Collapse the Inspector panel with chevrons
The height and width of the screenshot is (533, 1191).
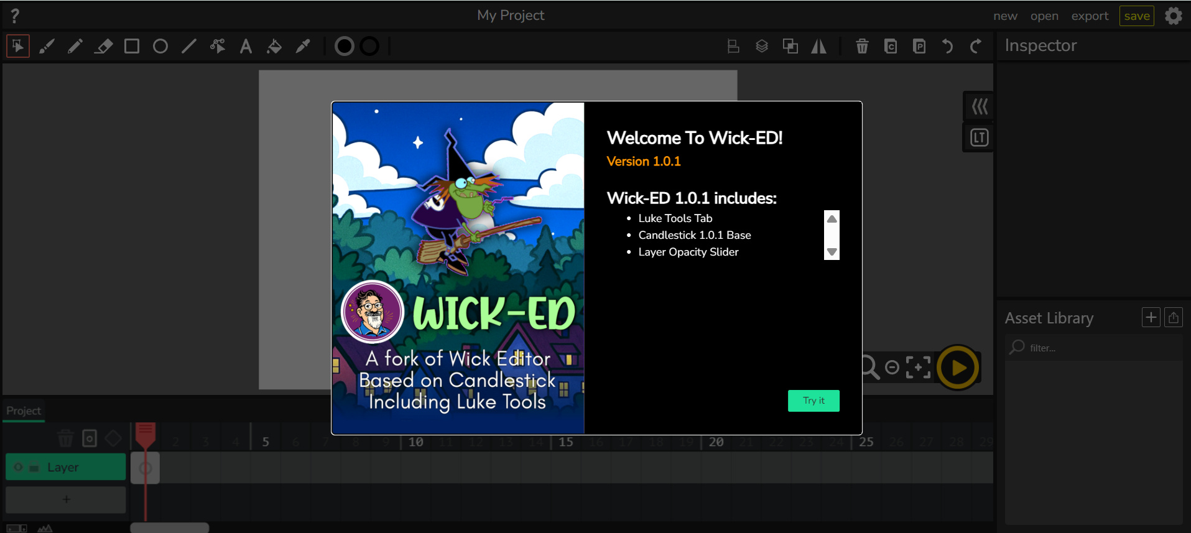[979, 107]
